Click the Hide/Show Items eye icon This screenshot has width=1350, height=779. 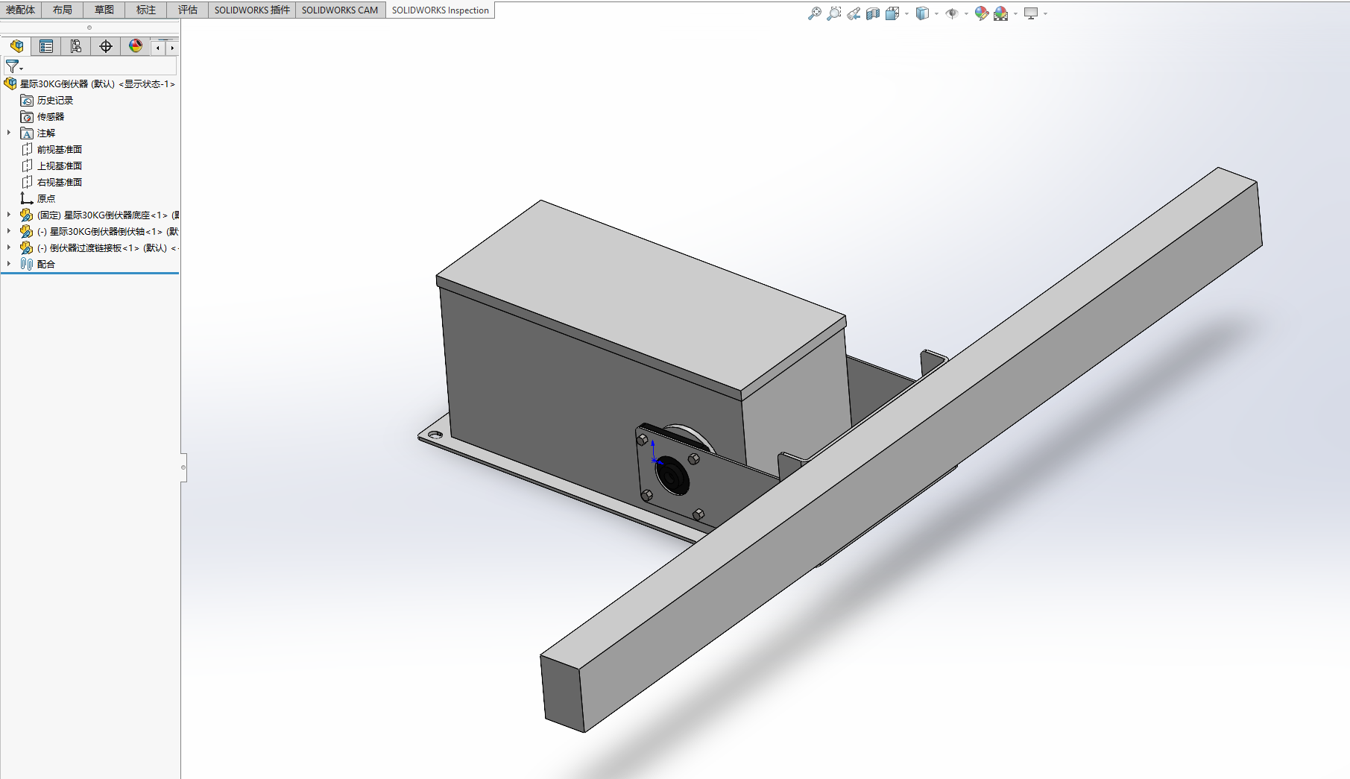[952, 13]
